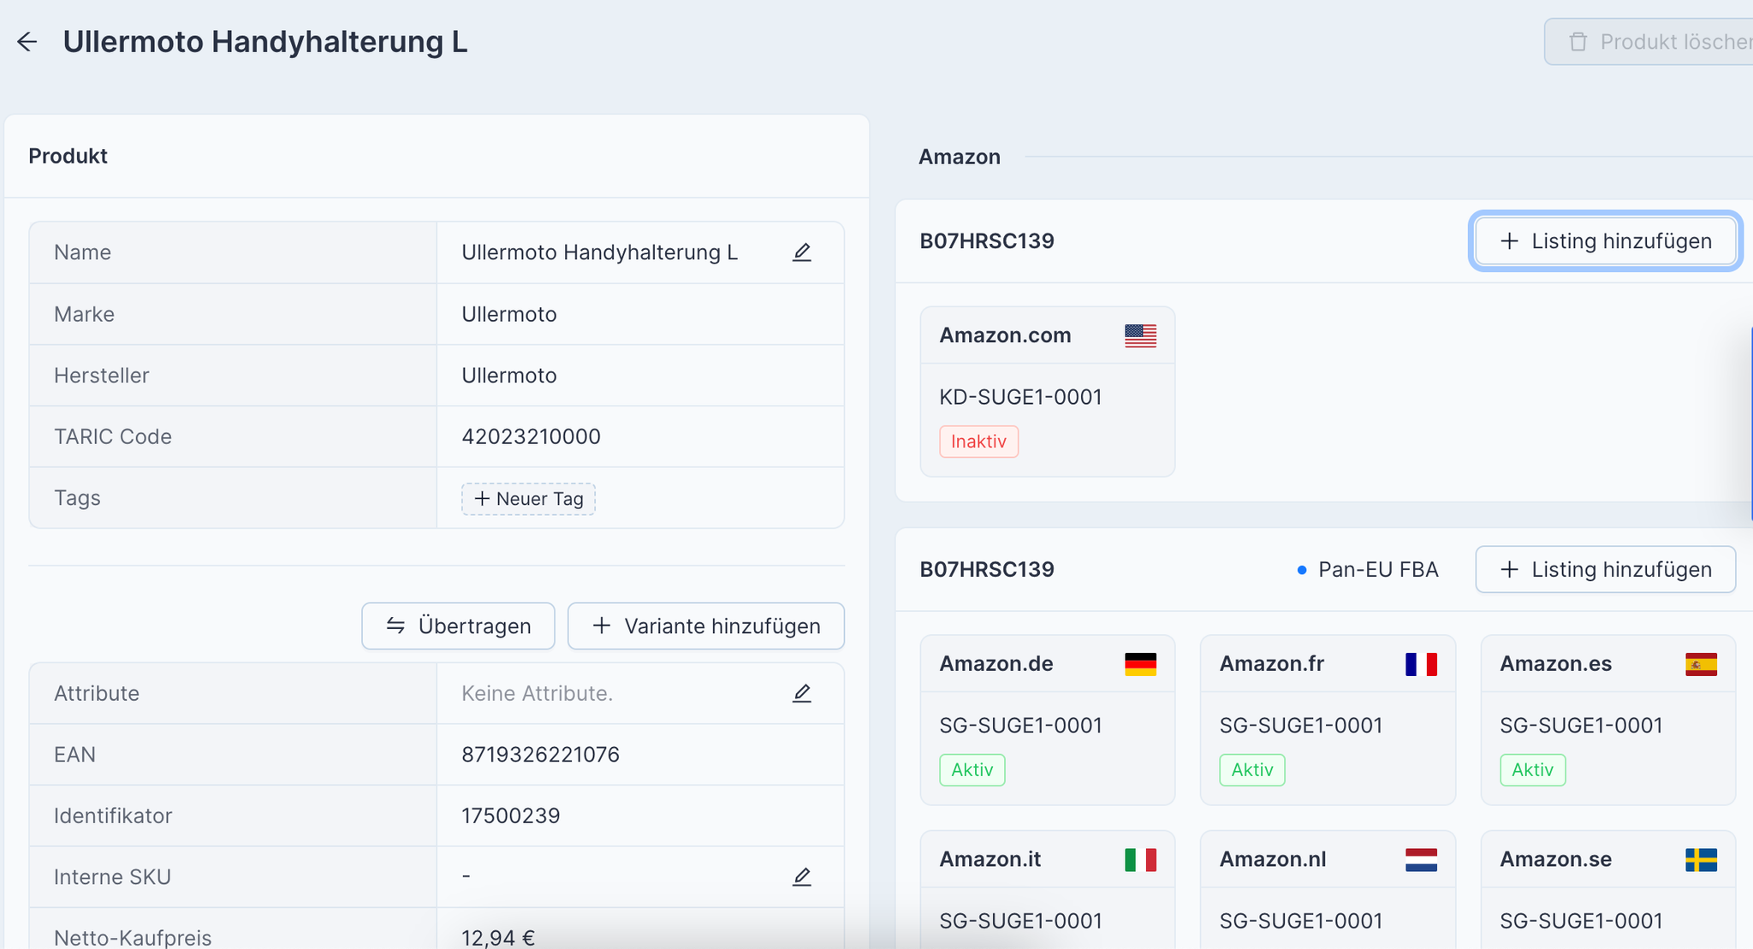This screenshot has height=949, width=1753.
Task: Click the page title Ullermoto Handyhalterung L
Action: tap(265, 42)
